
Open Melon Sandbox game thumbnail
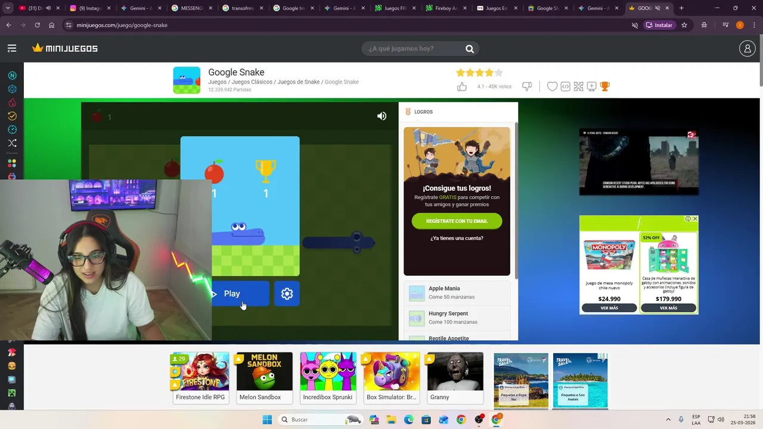[264, 378]
